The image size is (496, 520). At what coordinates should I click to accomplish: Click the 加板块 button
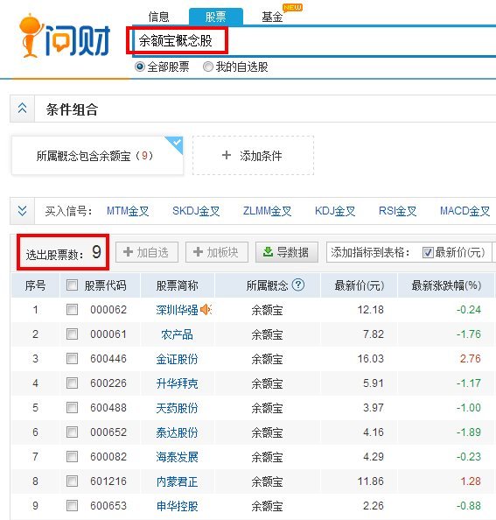[217, 252]
